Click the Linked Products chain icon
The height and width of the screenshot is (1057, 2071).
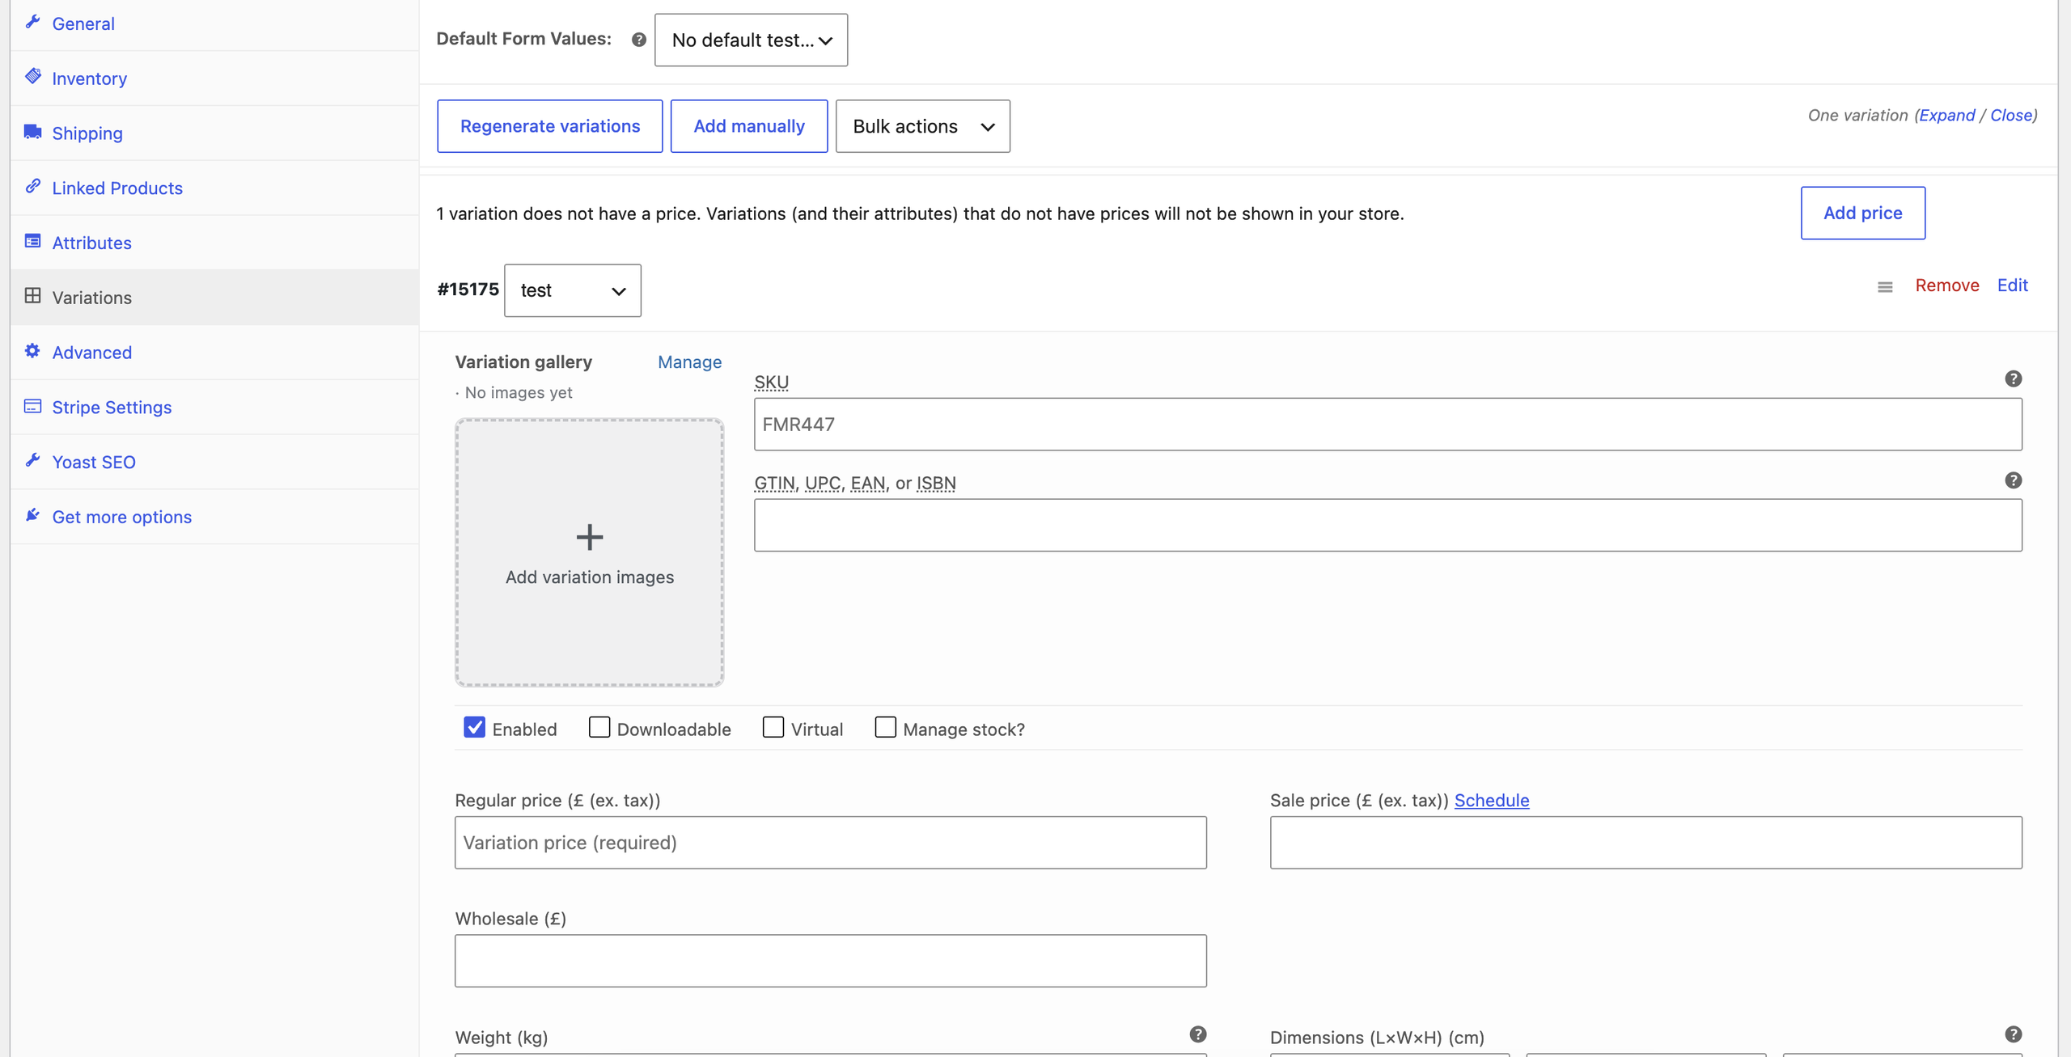(32, 187)
